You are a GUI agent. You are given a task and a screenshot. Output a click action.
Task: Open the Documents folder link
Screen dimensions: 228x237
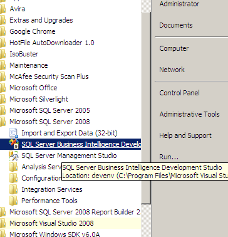tap(176, 25)
